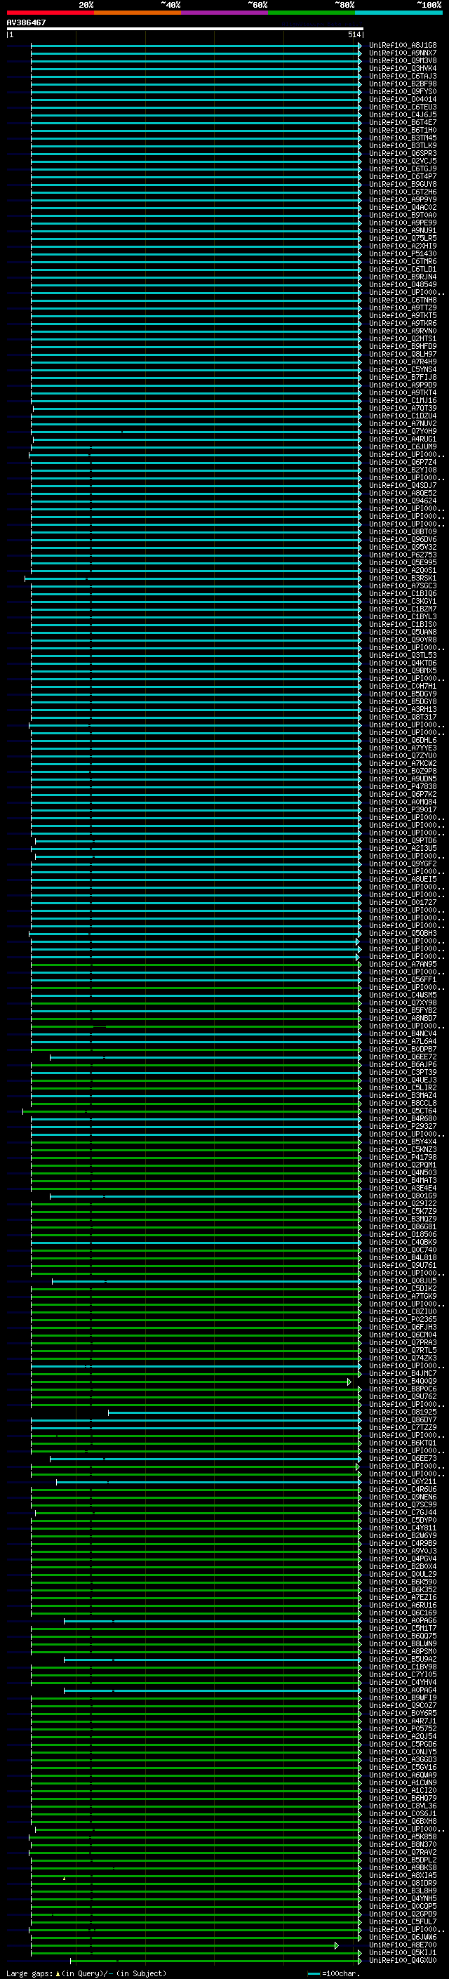The width and height of the screenshot is (449, 1979).
Task: Click the orange ~40% identity legend bar
Action: (138, 13)
